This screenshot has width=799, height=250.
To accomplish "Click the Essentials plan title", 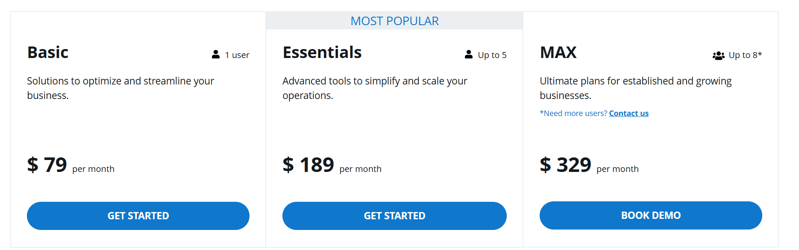I will (322, 52).
